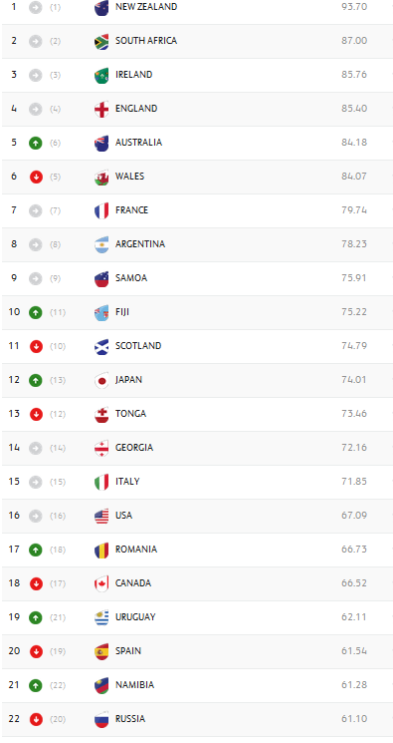Click the red down arrow beside Russia

point(36,719)
